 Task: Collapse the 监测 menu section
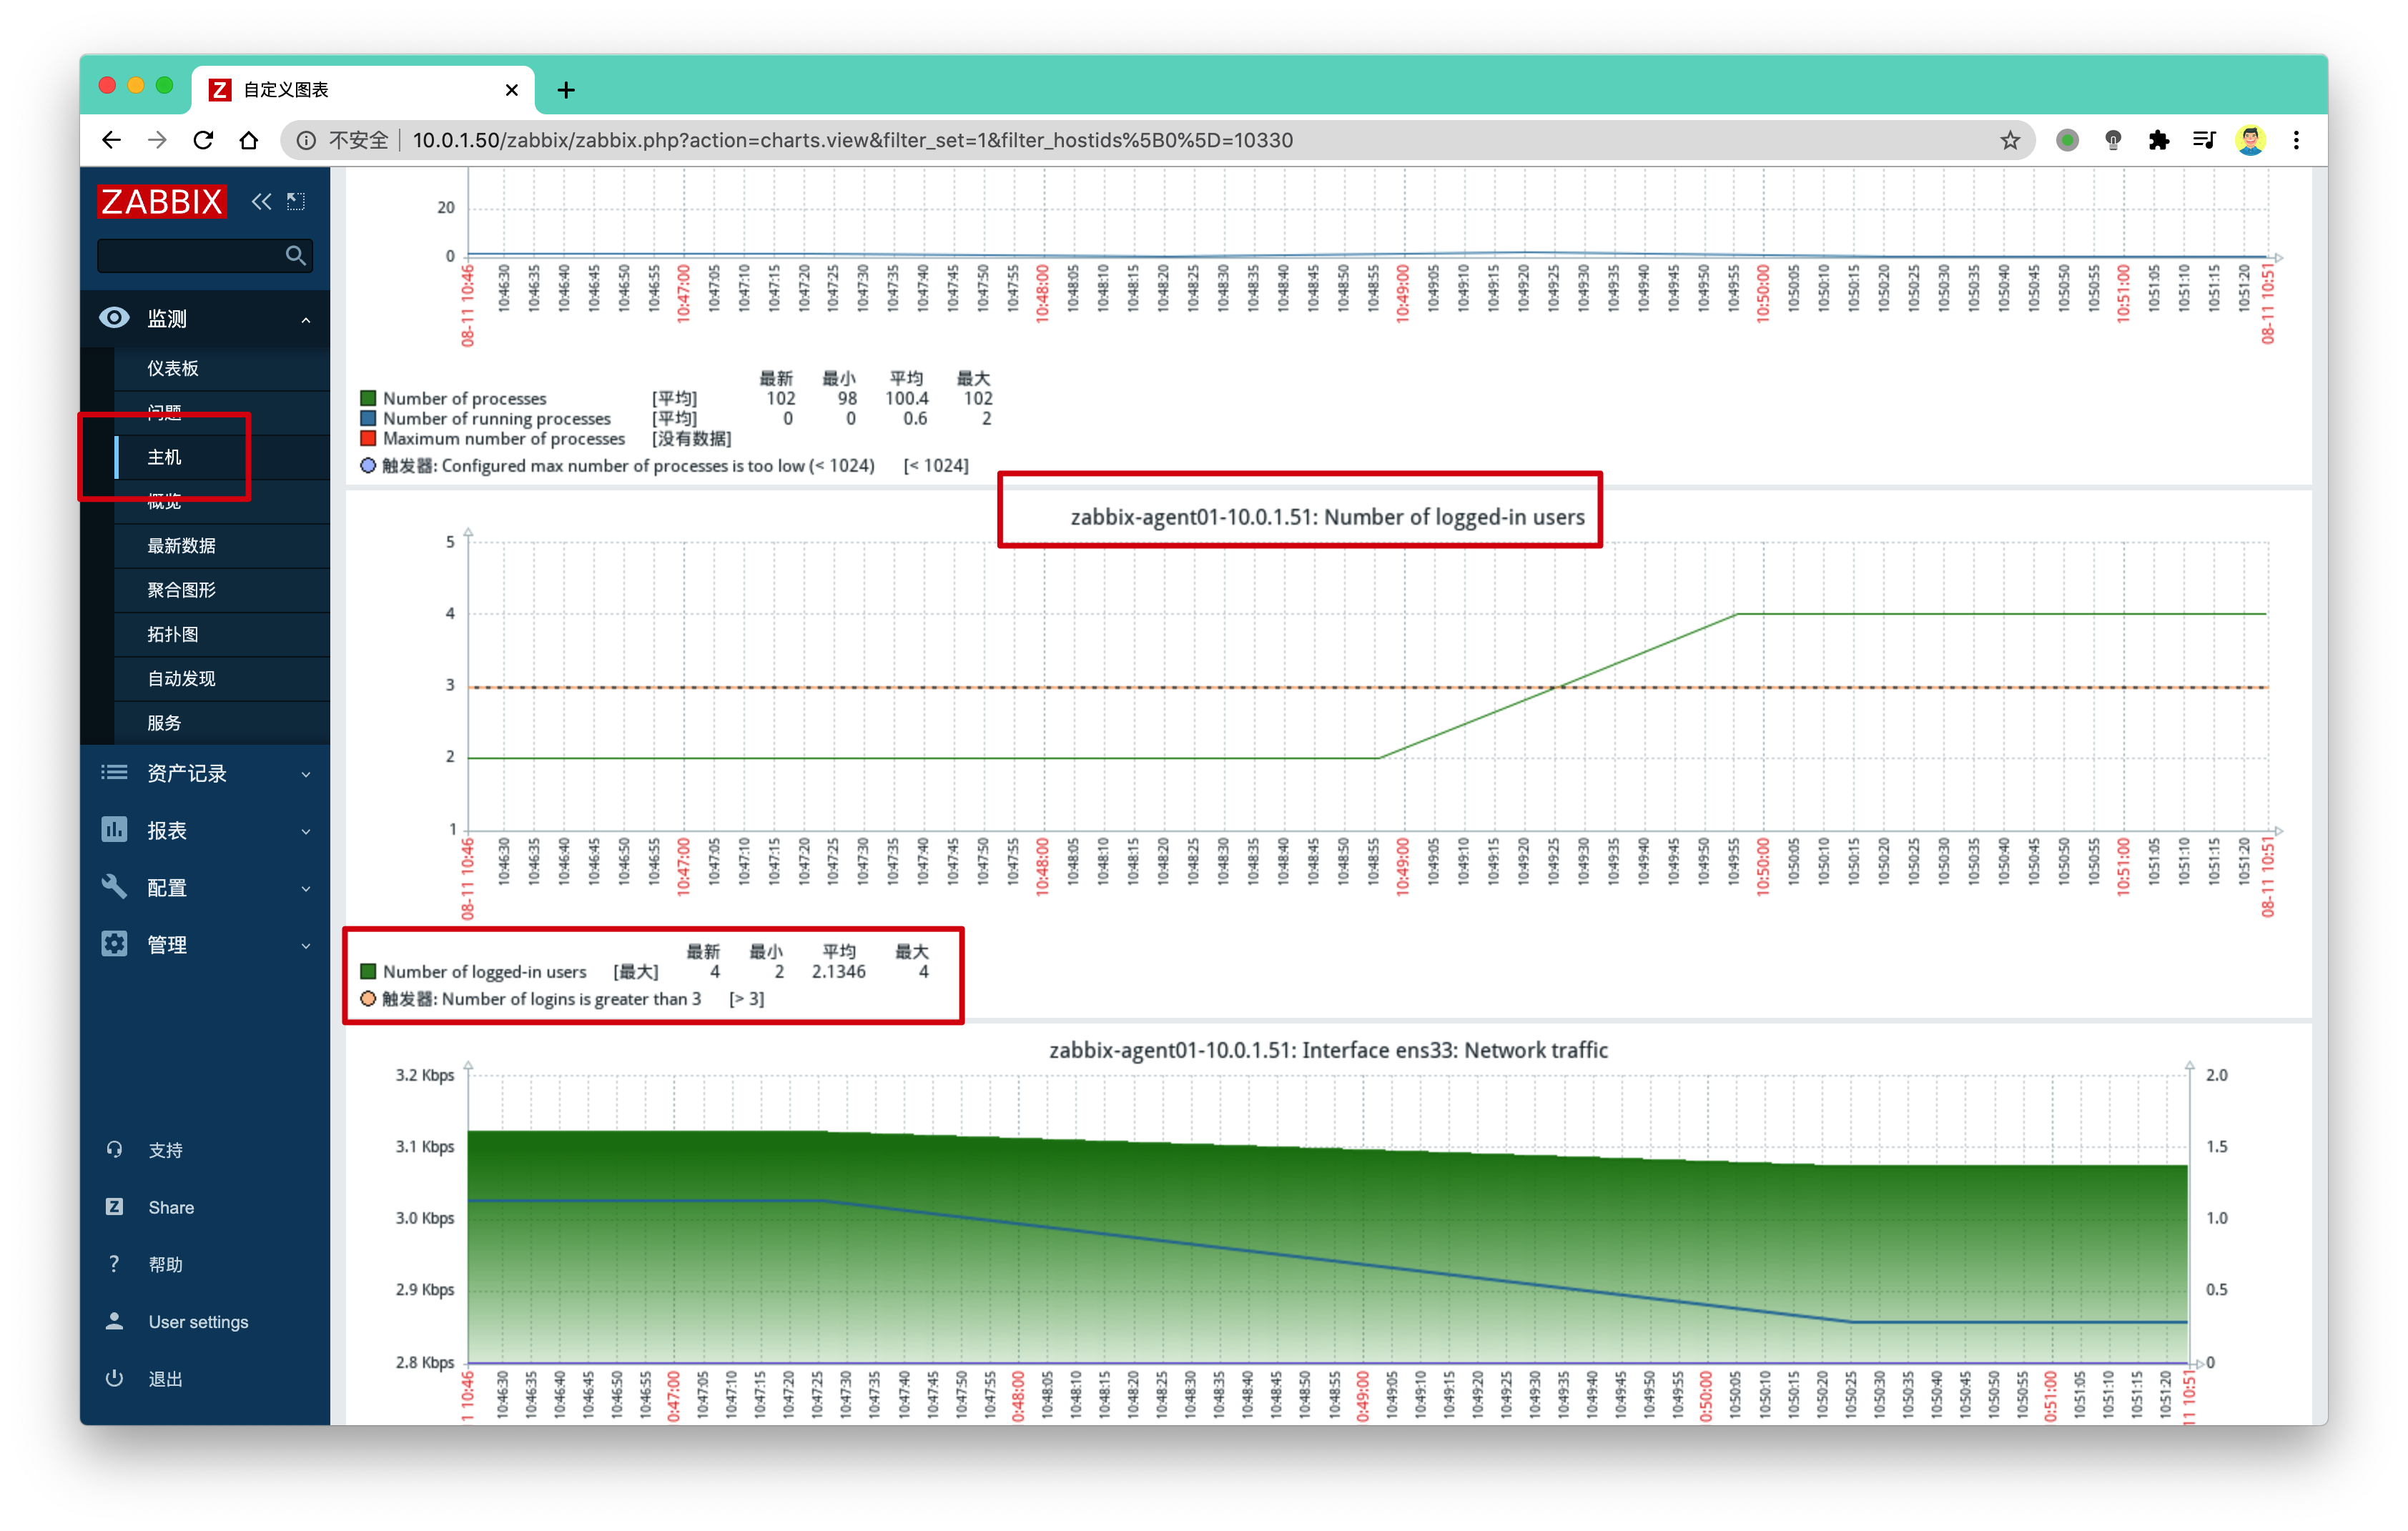pyautogui.click(x=205, y=318)
